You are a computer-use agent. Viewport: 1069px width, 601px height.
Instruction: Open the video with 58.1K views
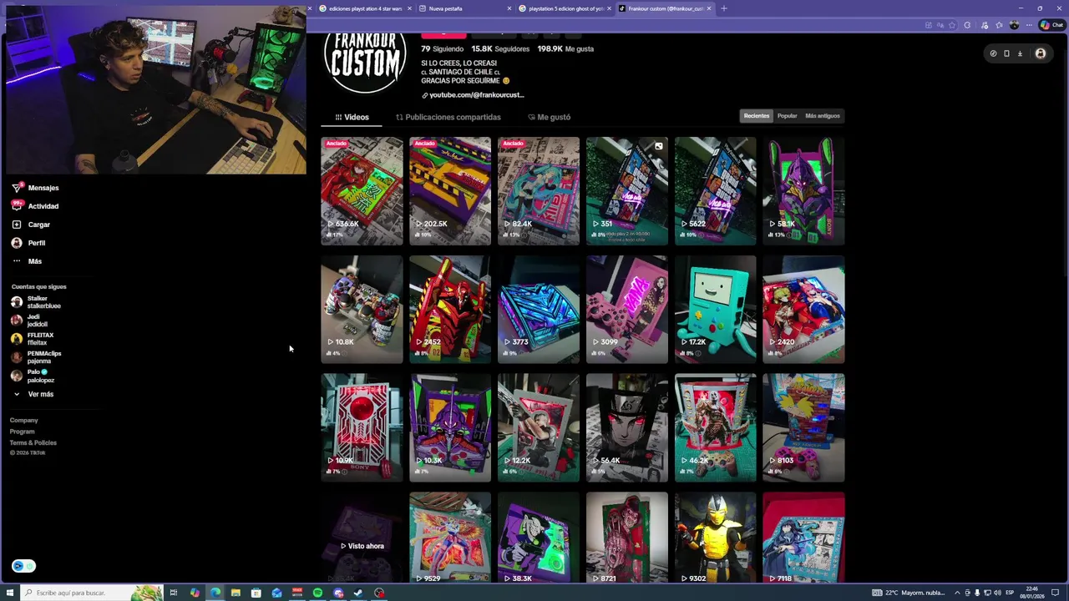(x=804, y=191)
